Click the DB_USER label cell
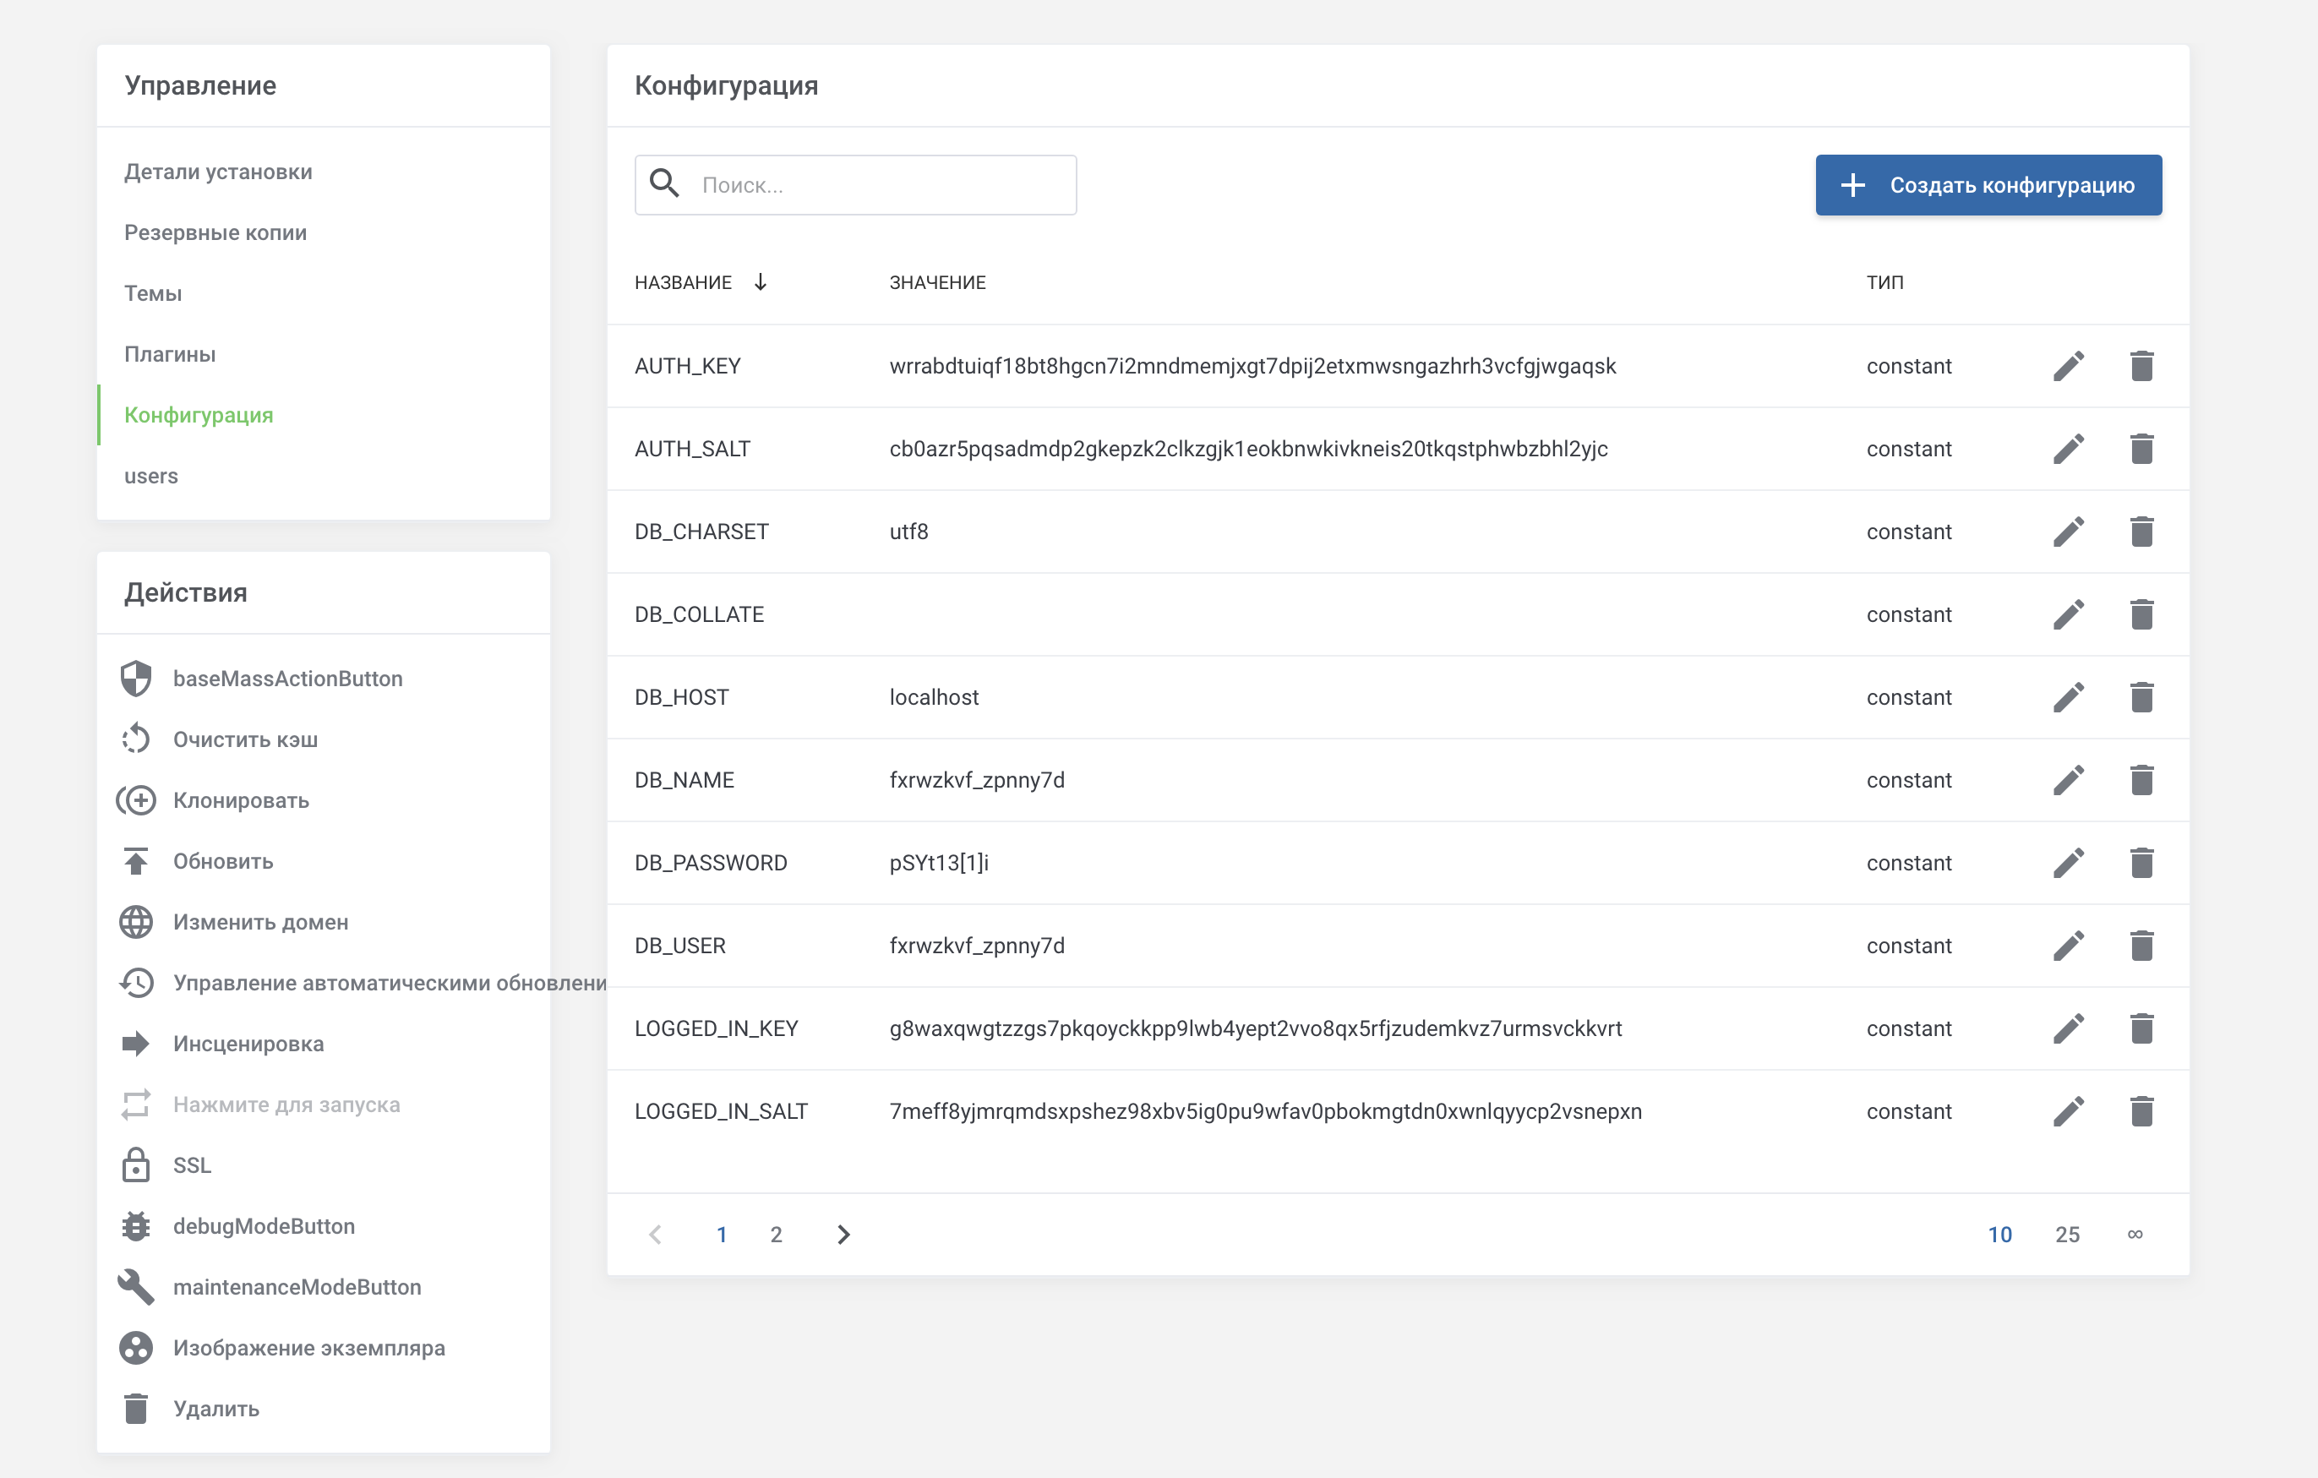Viewport: 2318px width, 1478px height. (680, 946)
